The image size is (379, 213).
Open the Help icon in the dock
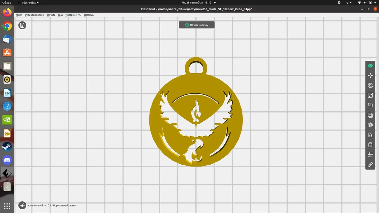tap(7, 106)
